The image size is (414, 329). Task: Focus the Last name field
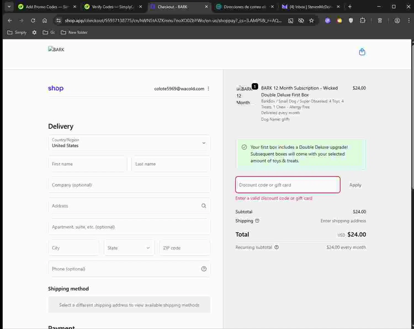(171, 164)
